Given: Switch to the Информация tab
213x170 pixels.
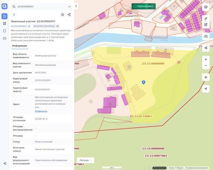Looking at the screenshot, I should (19, 46).
